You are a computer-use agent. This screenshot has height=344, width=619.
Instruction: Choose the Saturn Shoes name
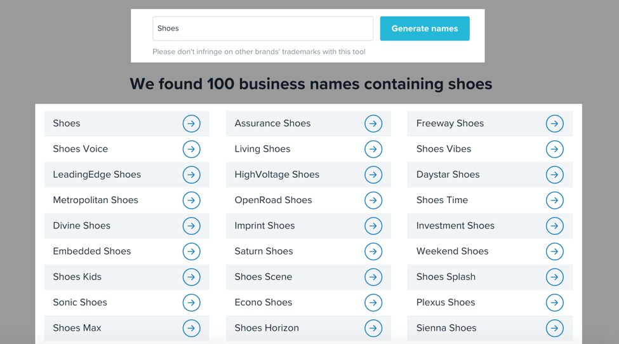tap(263, 251)
